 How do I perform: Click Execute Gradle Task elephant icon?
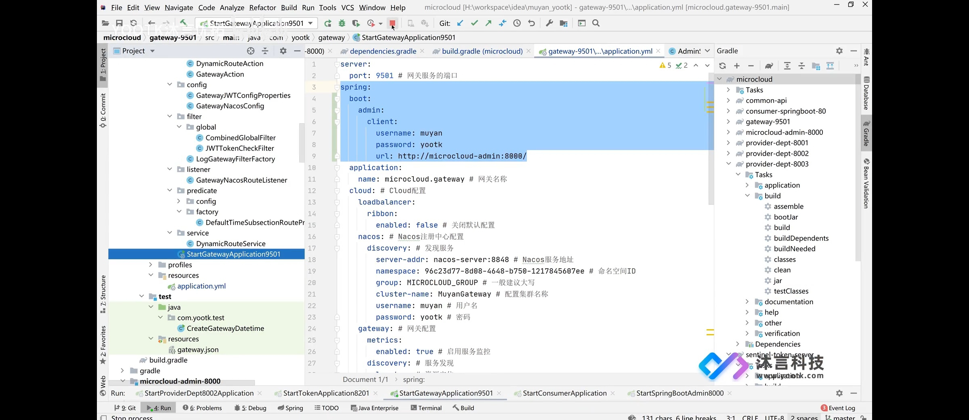[769, 66]
